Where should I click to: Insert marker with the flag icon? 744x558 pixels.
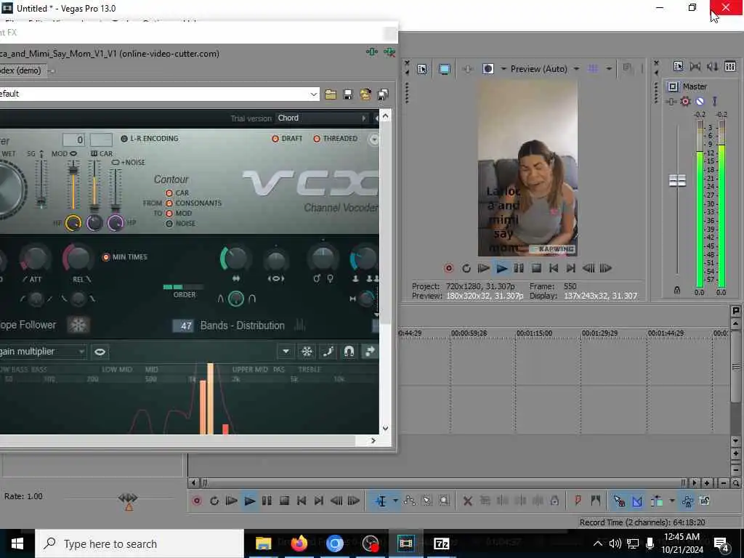578,500
